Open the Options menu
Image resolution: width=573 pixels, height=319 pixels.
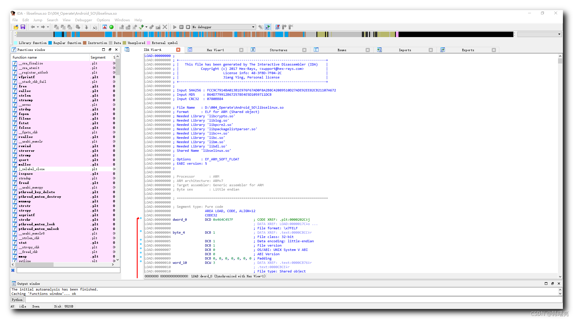click(103, 20)
